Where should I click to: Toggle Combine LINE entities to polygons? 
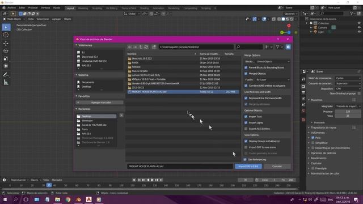pos(246,86)
